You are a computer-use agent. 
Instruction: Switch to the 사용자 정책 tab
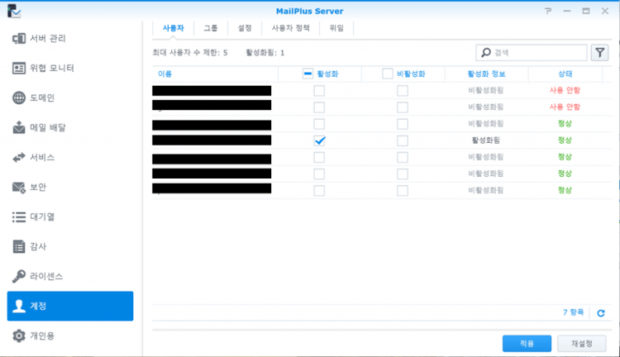coord(290,28)
